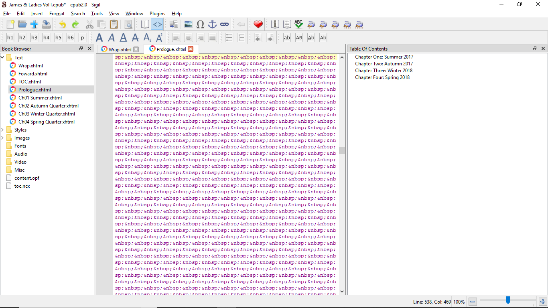Go to Chapter One: Summer 2017
Screen dimensions: 548x308
(384, 57)
